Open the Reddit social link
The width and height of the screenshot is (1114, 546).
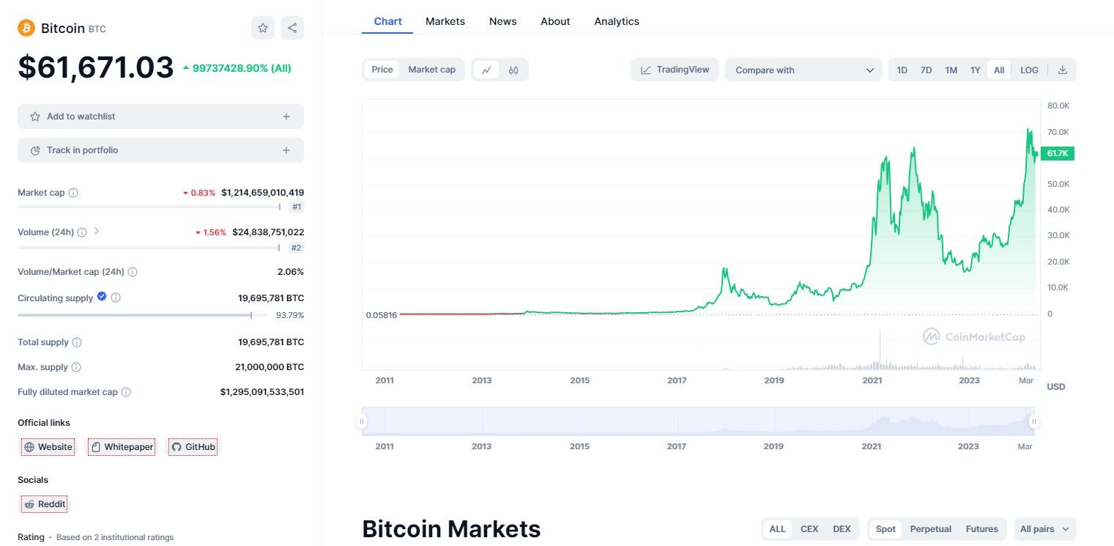(x=44, y=504)
